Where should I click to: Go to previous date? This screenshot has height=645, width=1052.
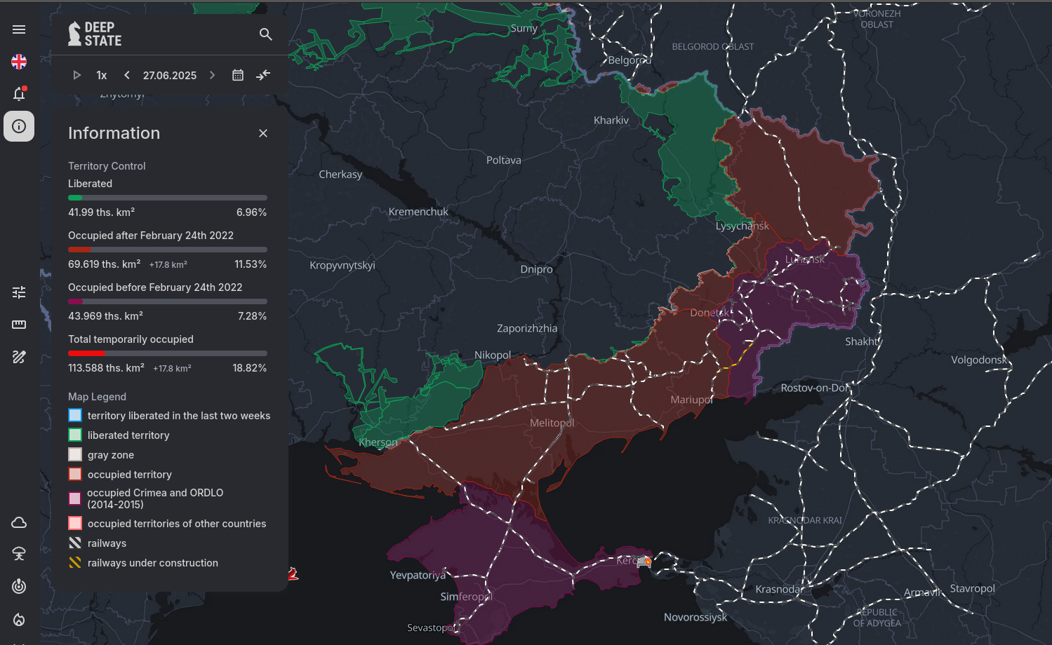click(x=127, y=75)
